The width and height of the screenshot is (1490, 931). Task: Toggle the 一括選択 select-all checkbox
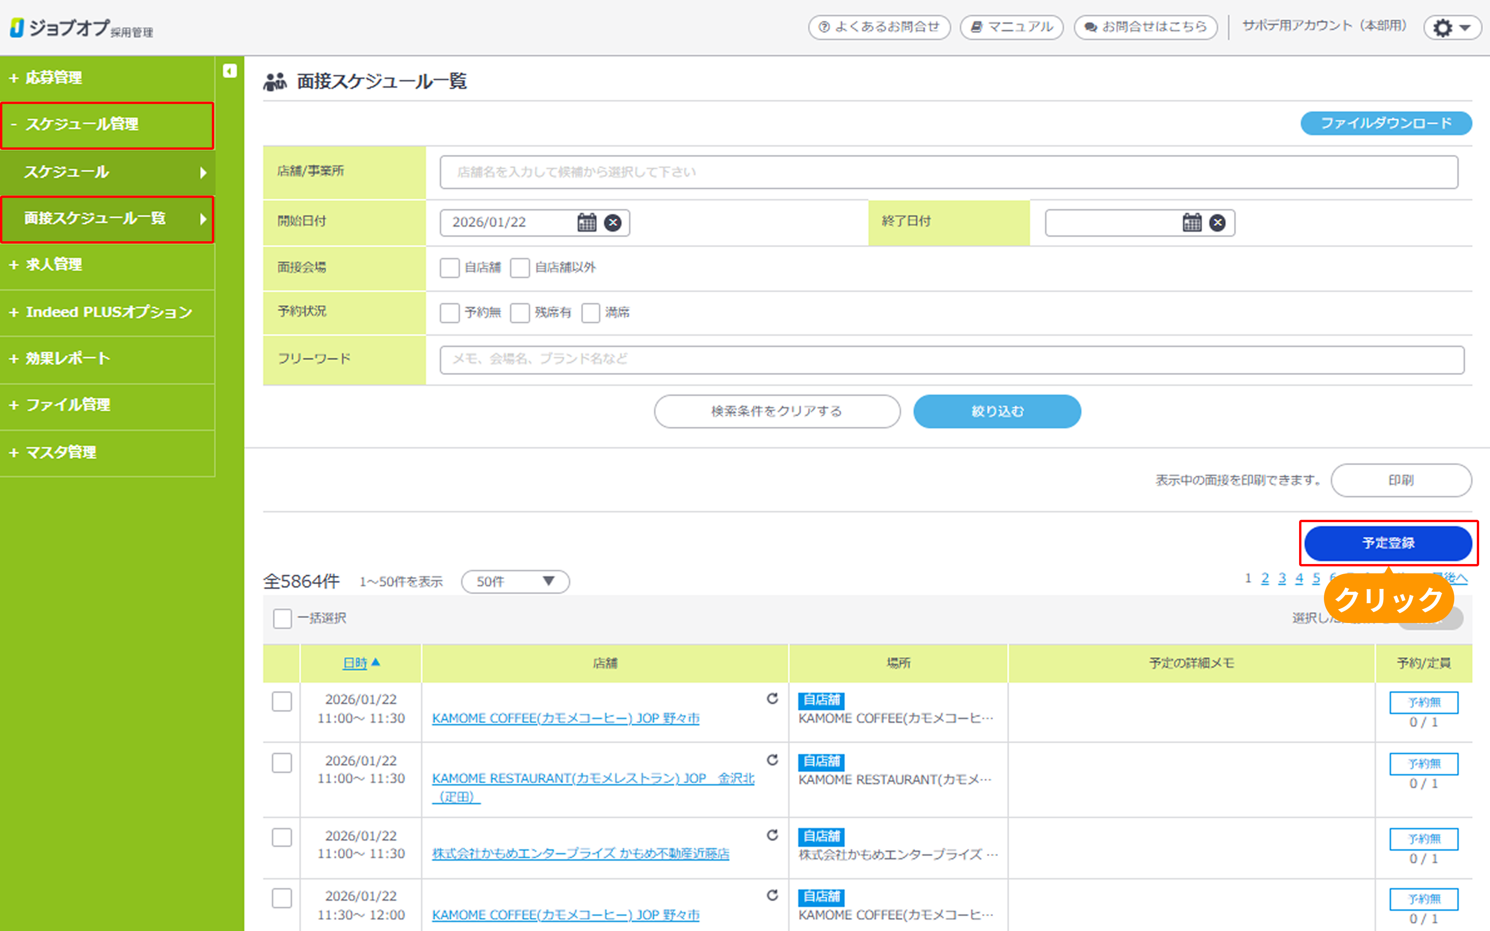coord(282,618)
